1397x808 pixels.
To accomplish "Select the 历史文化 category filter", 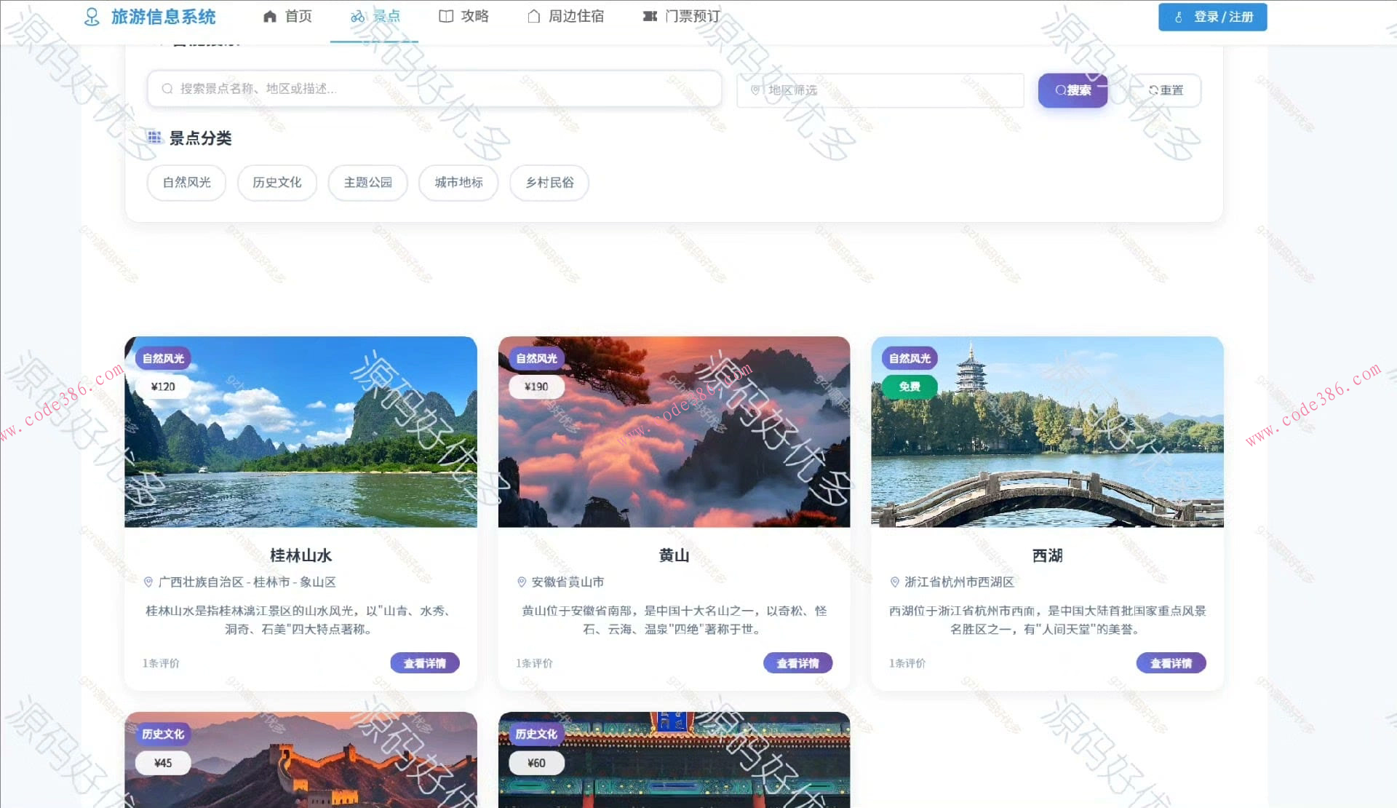I will point(276,183).
